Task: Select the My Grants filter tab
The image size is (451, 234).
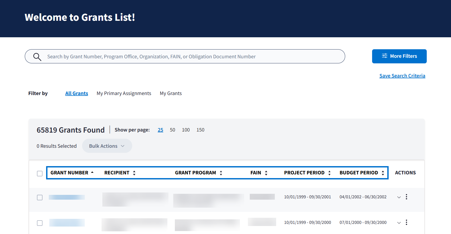Action: [171, 93]
